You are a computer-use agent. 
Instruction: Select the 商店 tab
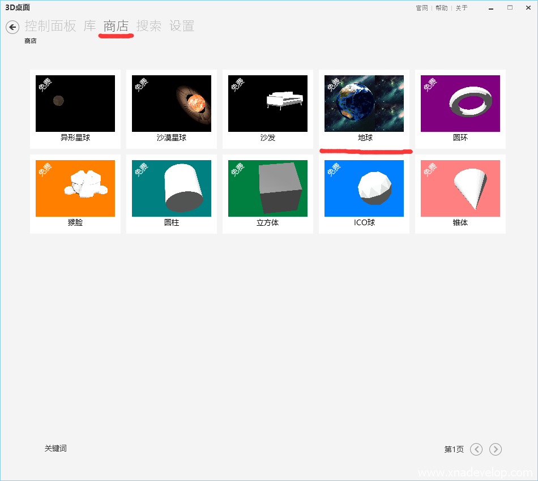(116, 26)
